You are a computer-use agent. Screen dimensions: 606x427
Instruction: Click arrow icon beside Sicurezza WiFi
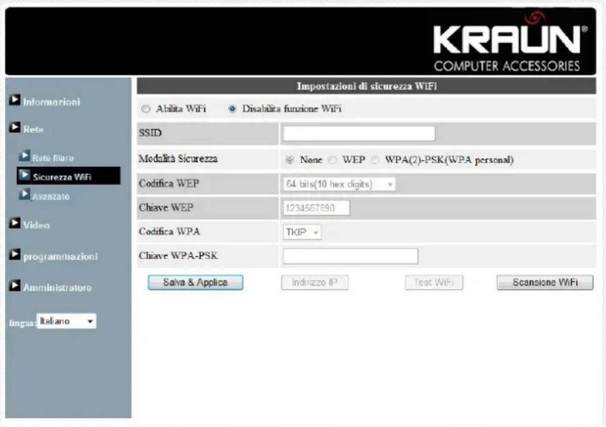coord(25,175)
